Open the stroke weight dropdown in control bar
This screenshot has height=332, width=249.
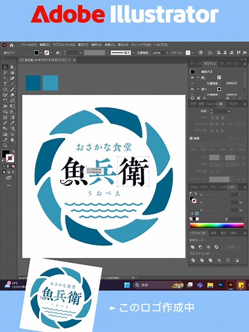[80, 53]
